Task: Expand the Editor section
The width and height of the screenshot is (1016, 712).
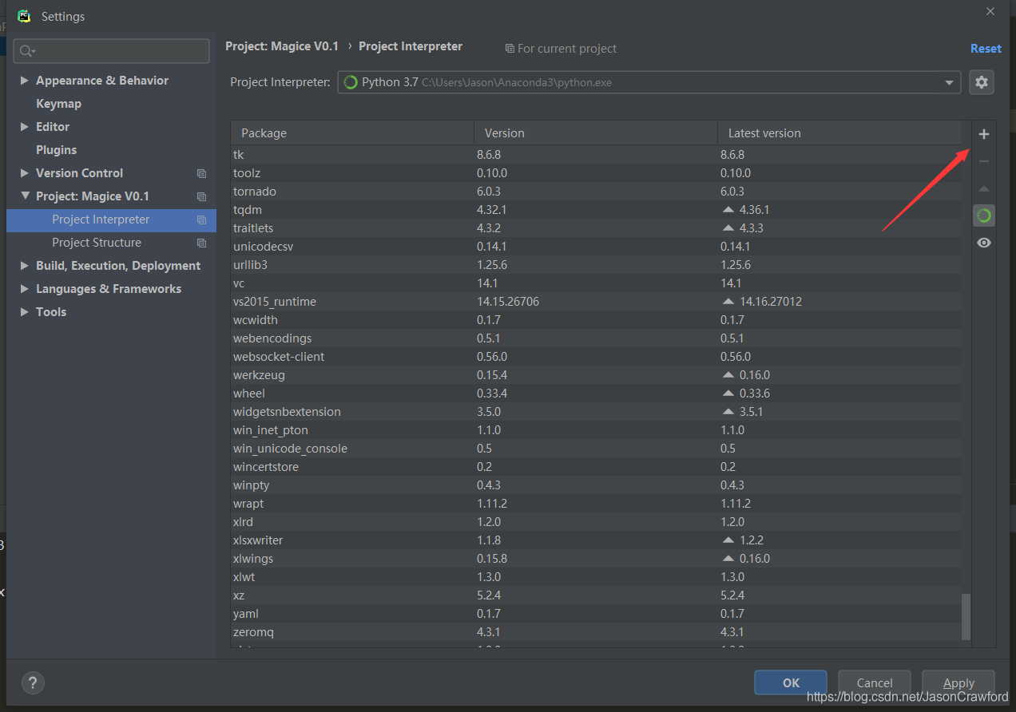Action: (24, 127)
